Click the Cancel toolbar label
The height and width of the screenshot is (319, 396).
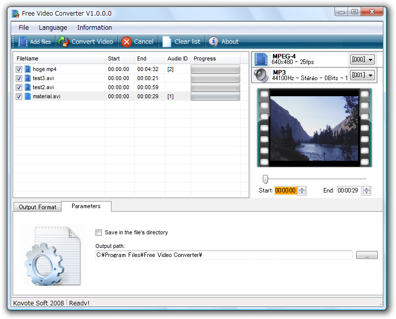point(144,42)
